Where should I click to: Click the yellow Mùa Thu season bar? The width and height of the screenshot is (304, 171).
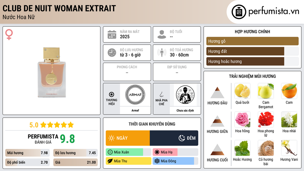tap(129, 161)
